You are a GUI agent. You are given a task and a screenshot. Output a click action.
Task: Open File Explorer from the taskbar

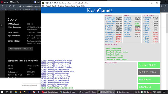tap(16, 92)
